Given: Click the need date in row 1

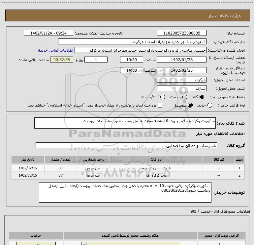Looking at the screenshot, I should point(28,168).
